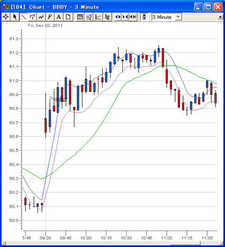Select the crosshair cursor tool
Image resolution: width=225 pixels, height=247 pixels.
(6, 17)
